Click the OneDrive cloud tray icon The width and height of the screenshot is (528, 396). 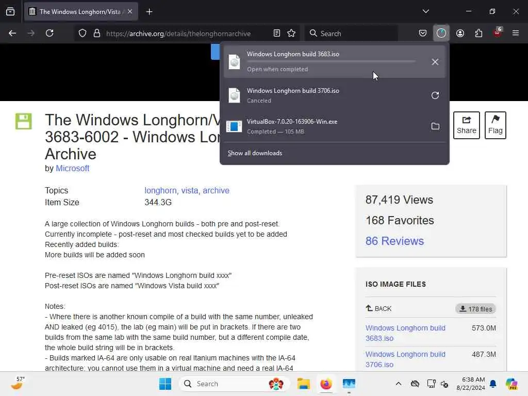[415, 384]
